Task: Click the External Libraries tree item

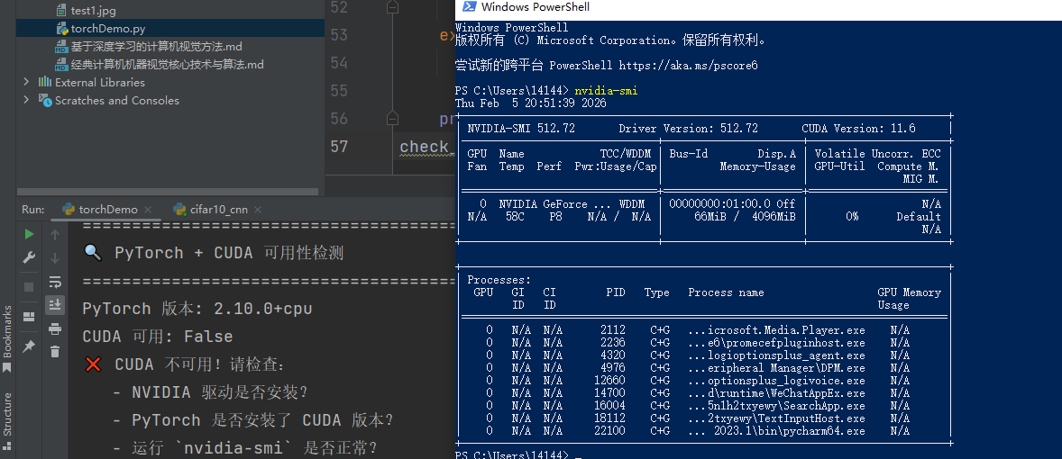Action: coord(99,83)
